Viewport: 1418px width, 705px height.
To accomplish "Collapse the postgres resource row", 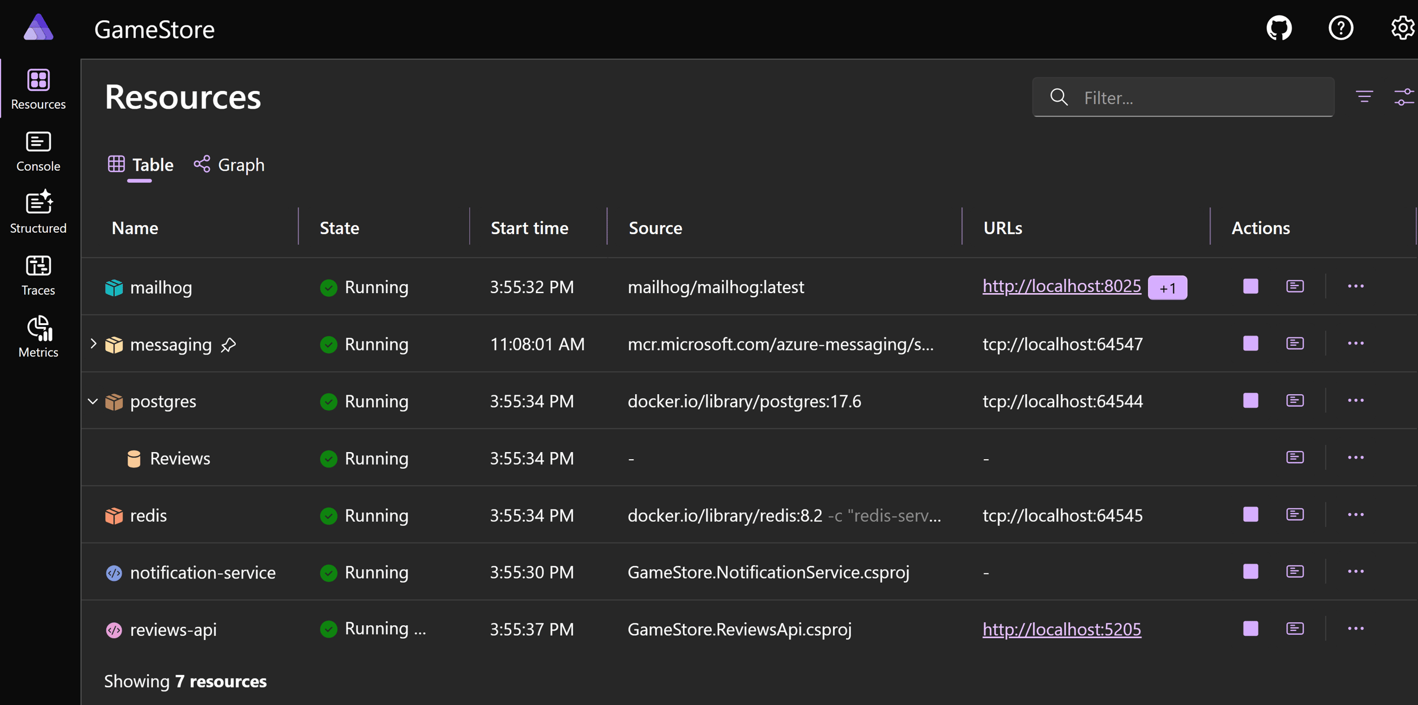I will pyautogui.click(x=93, y=401).
